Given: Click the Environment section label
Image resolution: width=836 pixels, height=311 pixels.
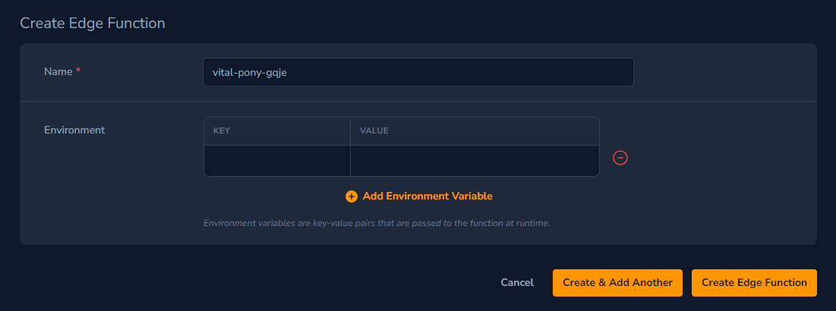Looking at the screenshot, I should [74, 130].
